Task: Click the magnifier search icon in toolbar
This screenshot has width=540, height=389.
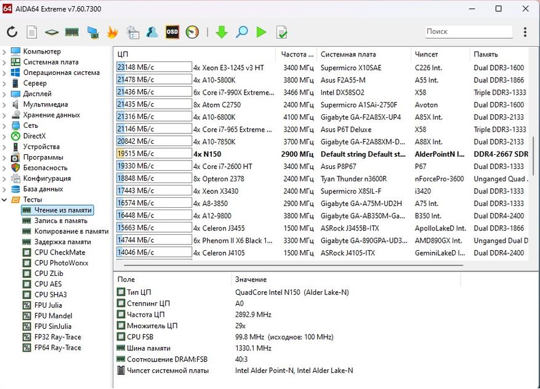Action: click(x=242, y=33)
